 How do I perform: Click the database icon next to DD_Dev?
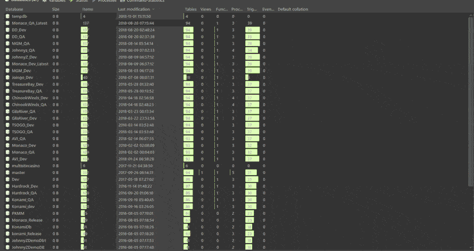tap(7, 30)
